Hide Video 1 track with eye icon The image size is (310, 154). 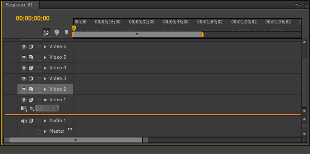pos(24,100)
